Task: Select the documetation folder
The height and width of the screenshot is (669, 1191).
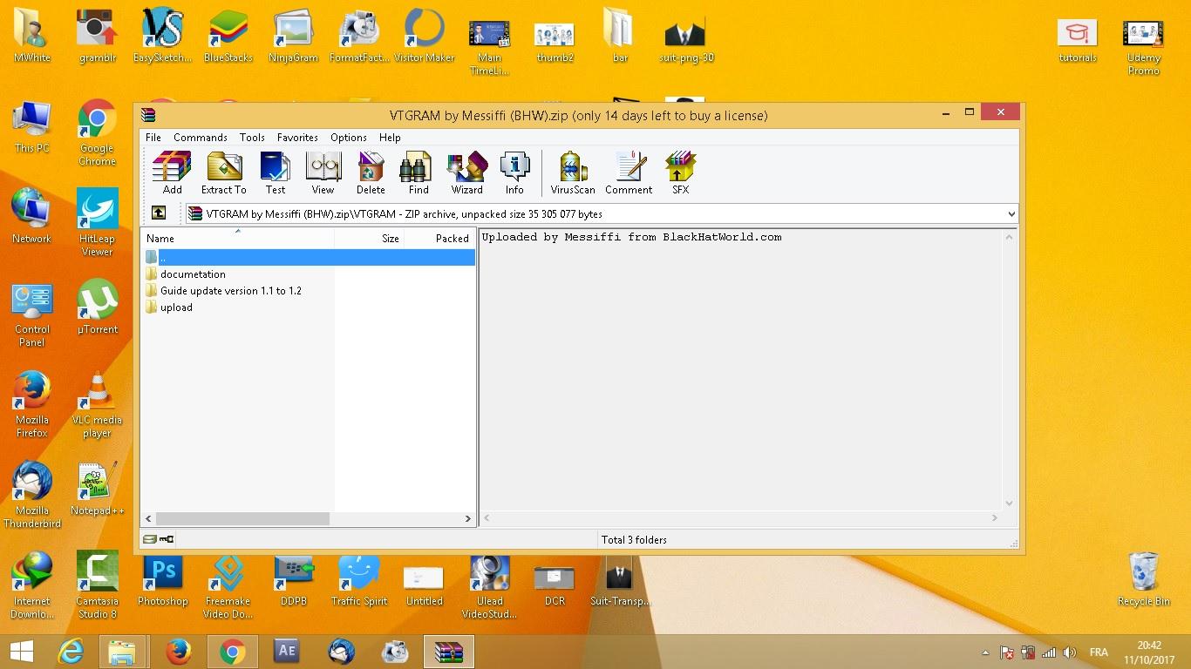Action: click(193, 274)
